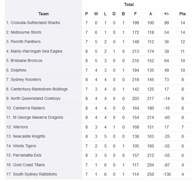Click Canterbury-Bankstown Bulldogs team name
Viewport: 192px width, 182px height.
click(39, 89)
